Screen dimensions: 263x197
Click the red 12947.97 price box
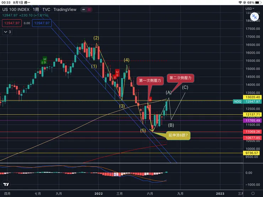click(12, 23)
